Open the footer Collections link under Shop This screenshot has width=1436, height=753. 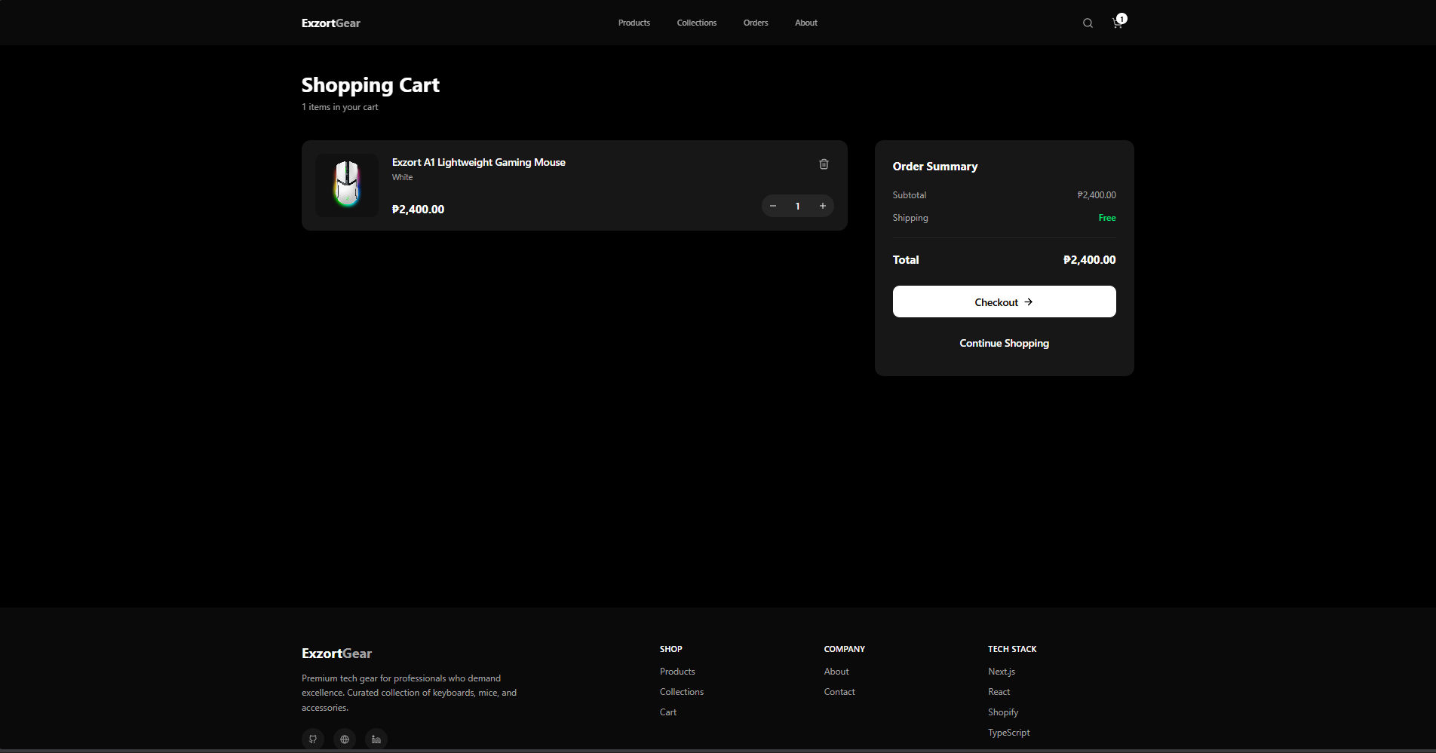(x=681, y=692)
